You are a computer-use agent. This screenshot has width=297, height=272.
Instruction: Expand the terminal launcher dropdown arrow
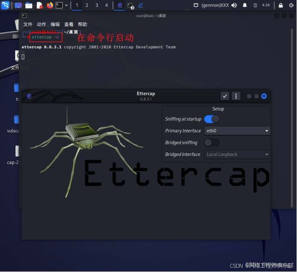[x=66, y=5]
